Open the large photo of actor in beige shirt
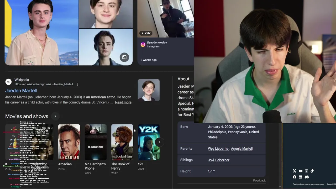336x189 pixels. (41, 33)
